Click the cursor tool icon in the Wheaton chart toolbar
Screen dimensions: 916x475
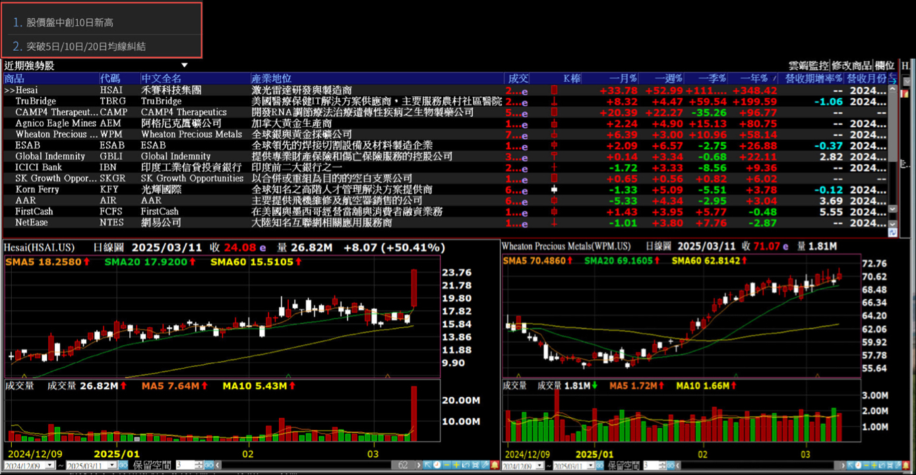pos(849,465)
